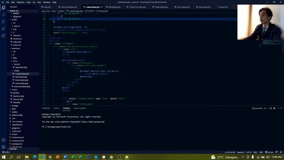Open Photoshop from taskbar
The image size is (284, 160).
pyautogui.click(x=88, y=157)
